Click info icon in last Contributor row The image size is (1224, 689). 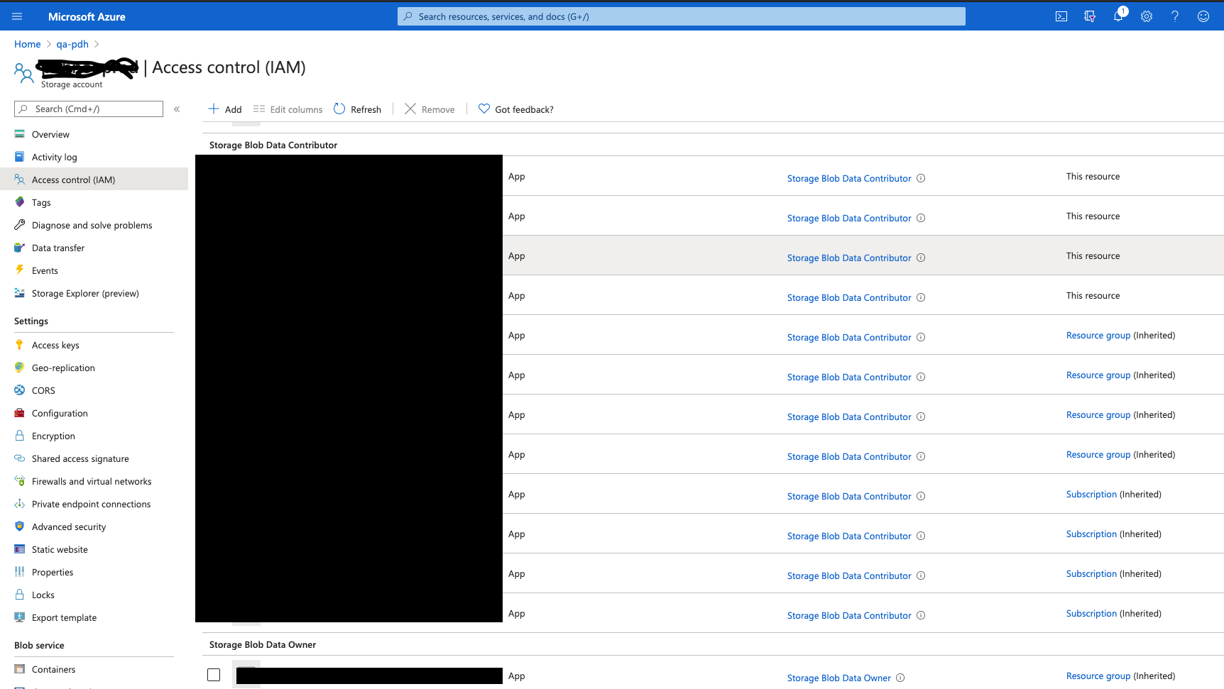(x=921, y=615)
